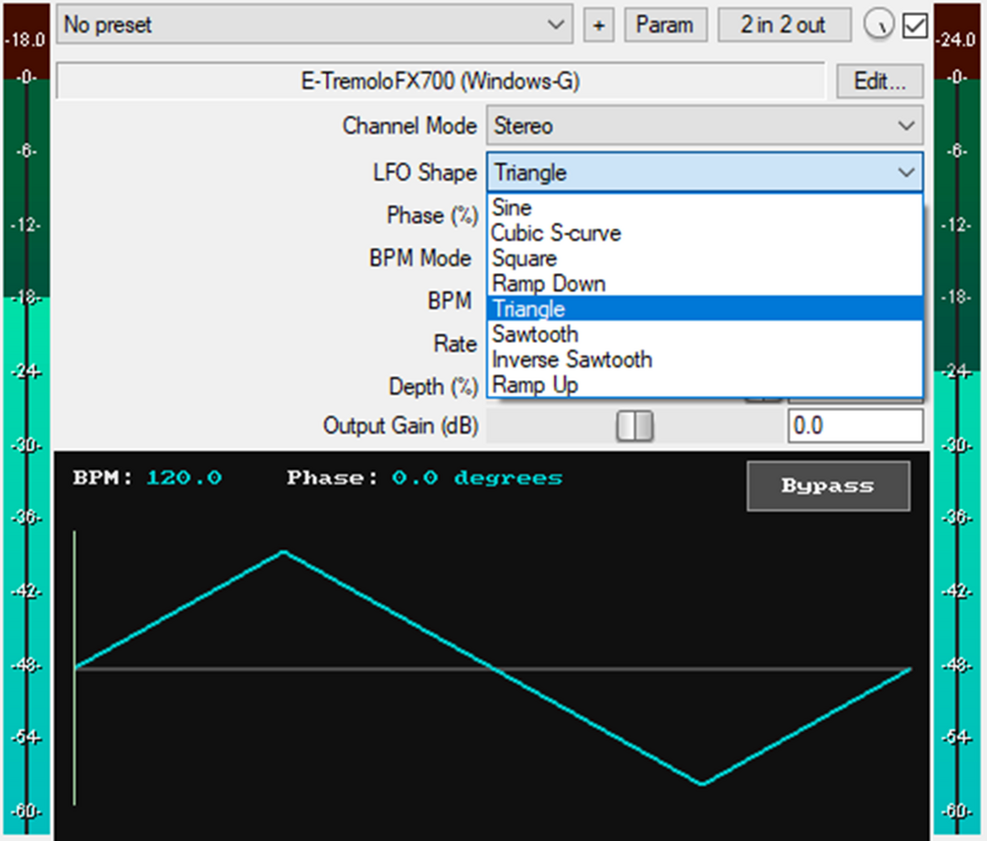Select the highlighted Triangle list option

click(704, 308)
